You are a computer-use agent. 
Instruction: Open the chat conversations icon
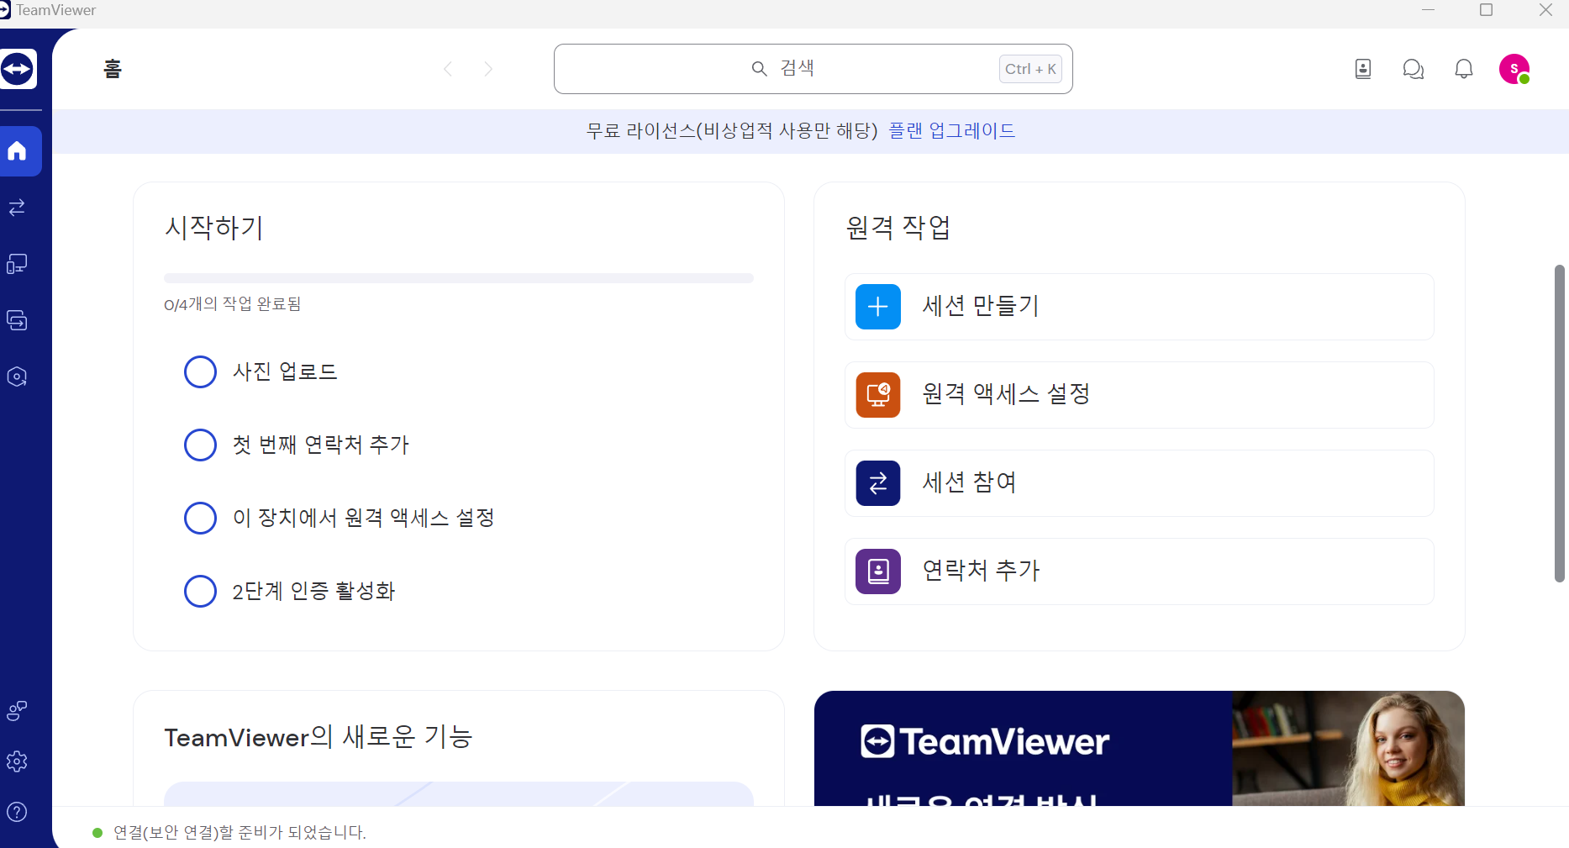coord(1413,69)
